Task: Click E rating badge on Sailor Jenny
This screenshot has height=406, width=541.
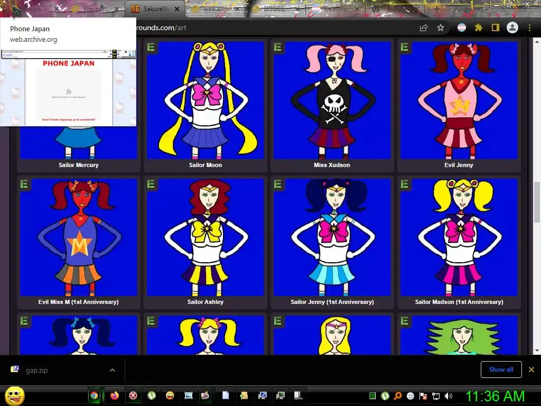Action: pyautogui.click(x=278, y=184)
